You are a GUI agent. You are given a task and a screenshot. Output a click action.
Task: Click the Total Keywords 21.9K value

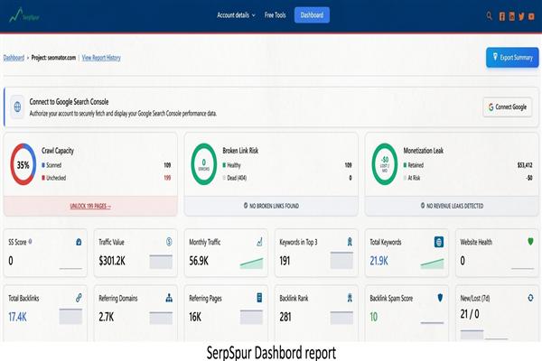[x=378, y=261]
